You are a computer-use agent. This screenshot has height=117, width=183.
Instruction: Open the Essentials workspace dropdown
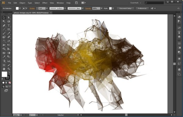(136, 3)
